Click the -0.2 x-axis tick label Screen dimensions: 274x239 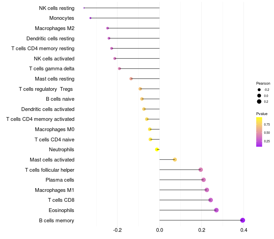click(117, 230)
